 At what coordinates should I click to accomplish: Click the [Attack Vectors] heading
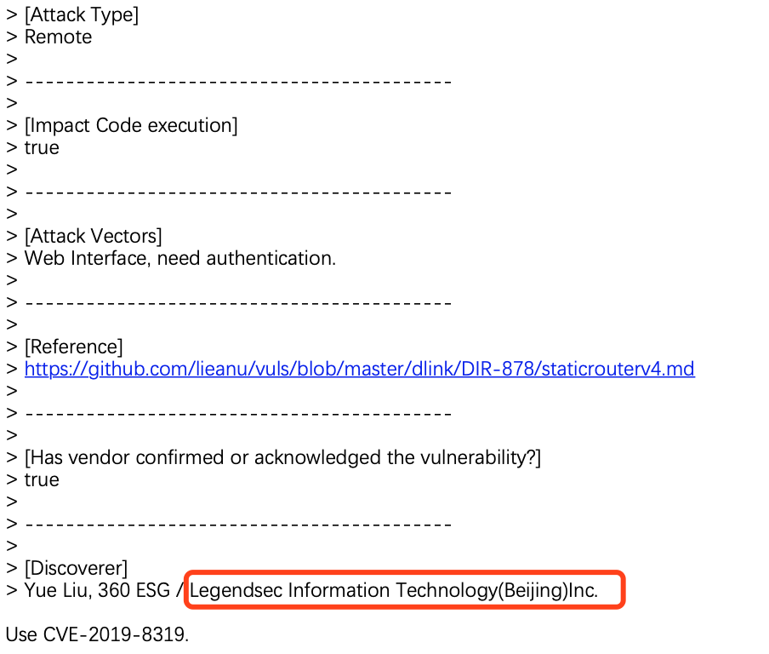pos(94,236)
